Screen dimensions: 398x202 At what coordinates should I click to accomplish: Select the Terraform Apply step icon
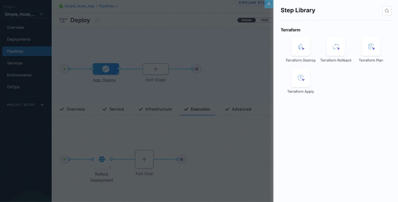pos(300,78)
